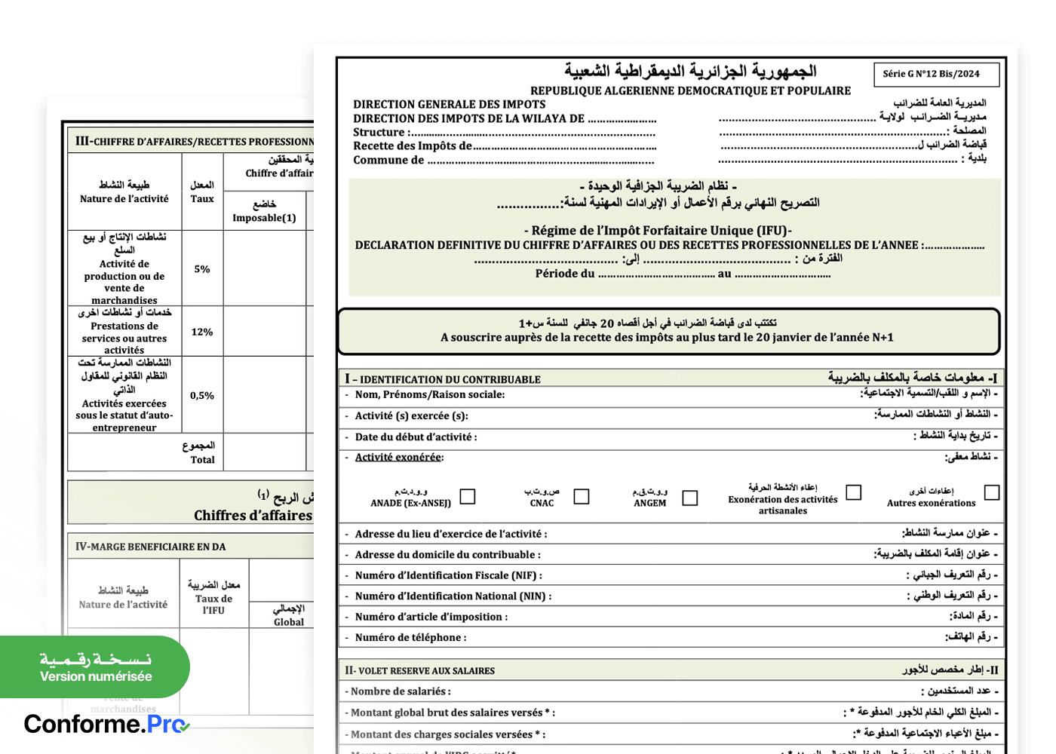The width and height of the screenshot is (1056, 754).
Task: Click the Série G N°12 Bis/2024 box
Action: click(x=936, y=74)
